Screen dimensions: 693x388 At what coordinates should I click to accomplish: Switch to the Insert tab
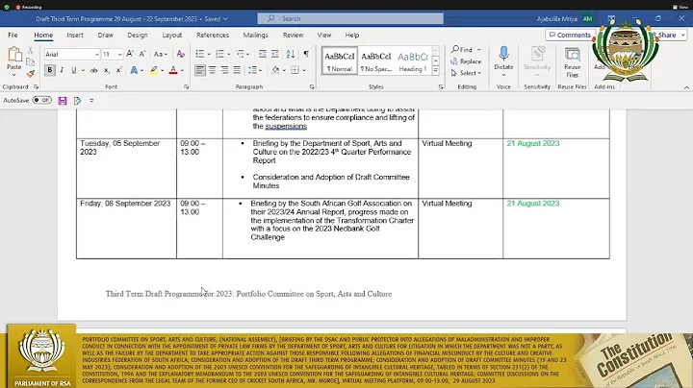pyautogui.click(x=75, y=35)
